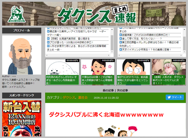The image size is (188, 138).
Task: Go to 前の記事 previous article
Action: [x=108, y=90]
